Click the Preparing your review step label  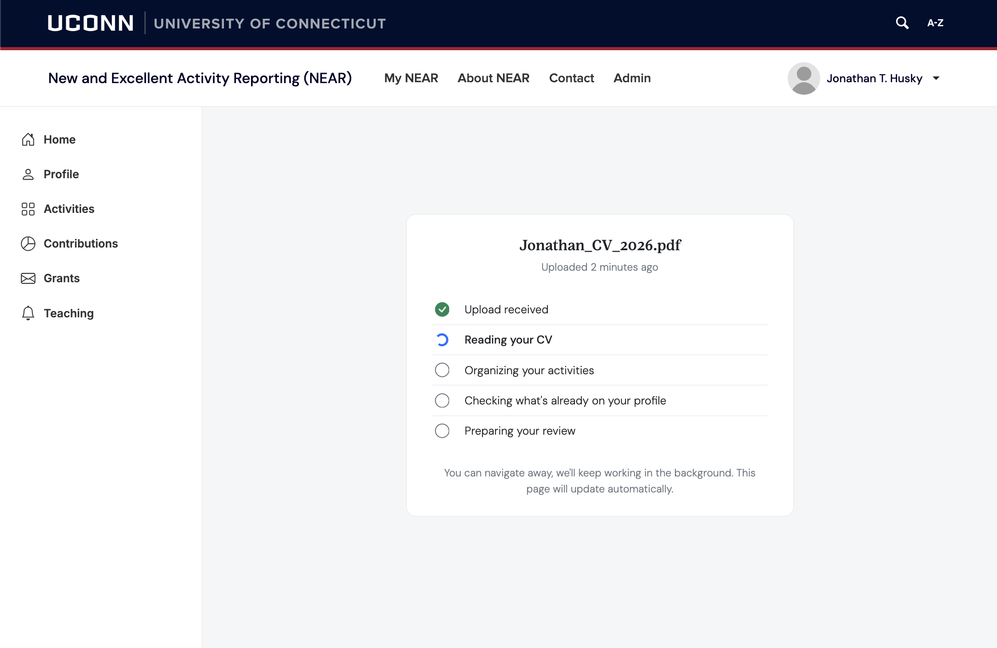click(x=520, y=431)
